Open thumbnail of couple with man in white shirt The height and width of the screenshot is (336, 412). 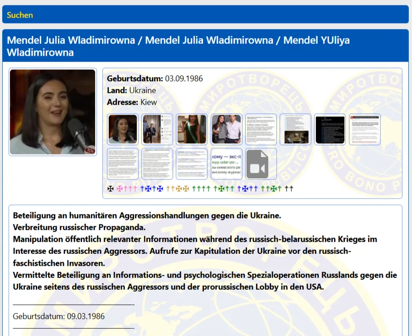click(x=226, y=129)
